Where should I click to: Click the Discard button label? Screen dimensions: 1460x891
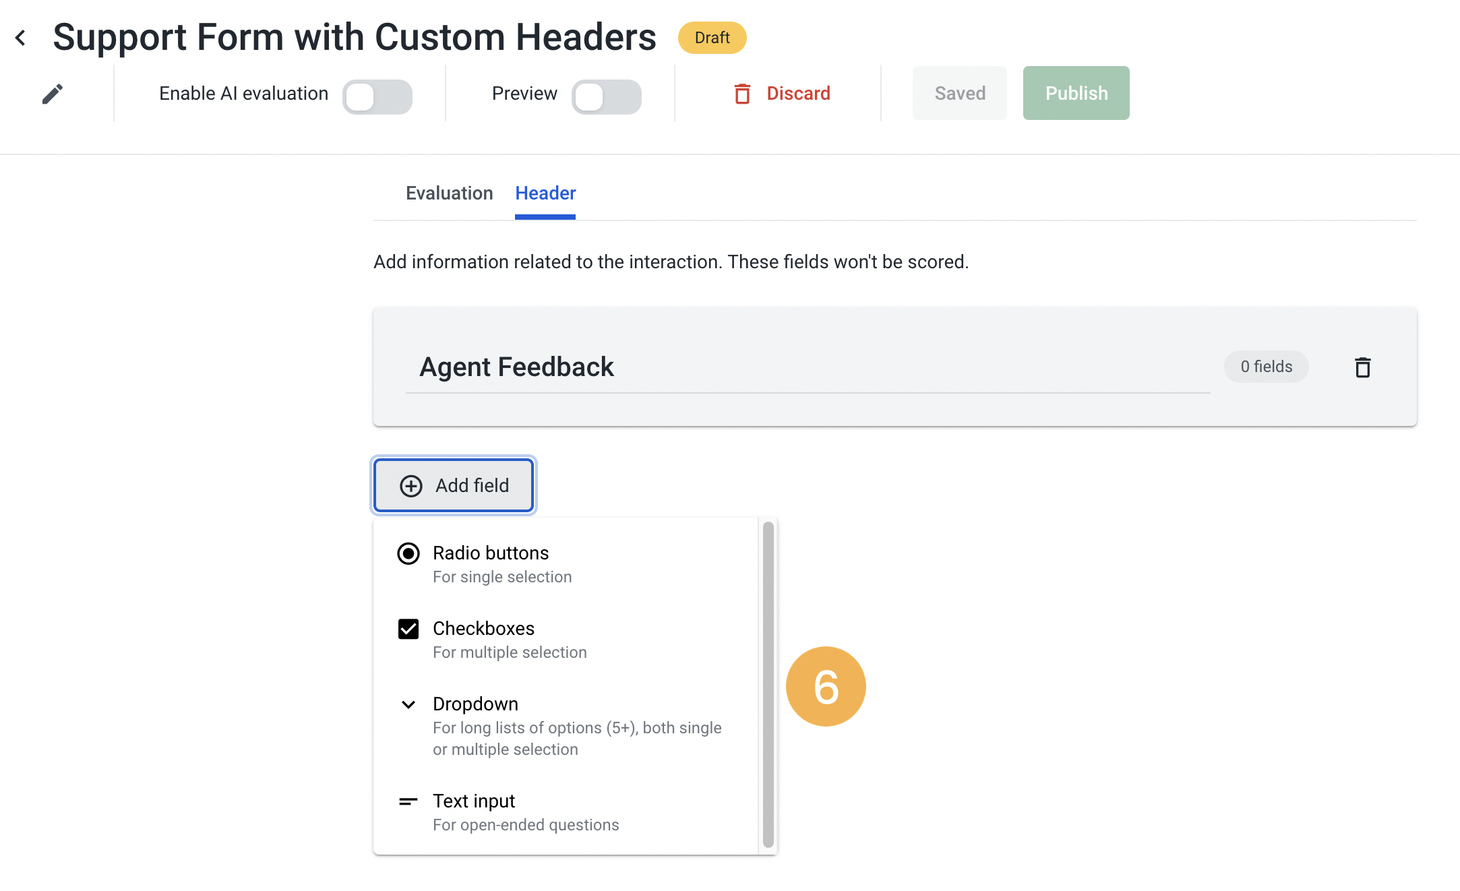[799, 93]
